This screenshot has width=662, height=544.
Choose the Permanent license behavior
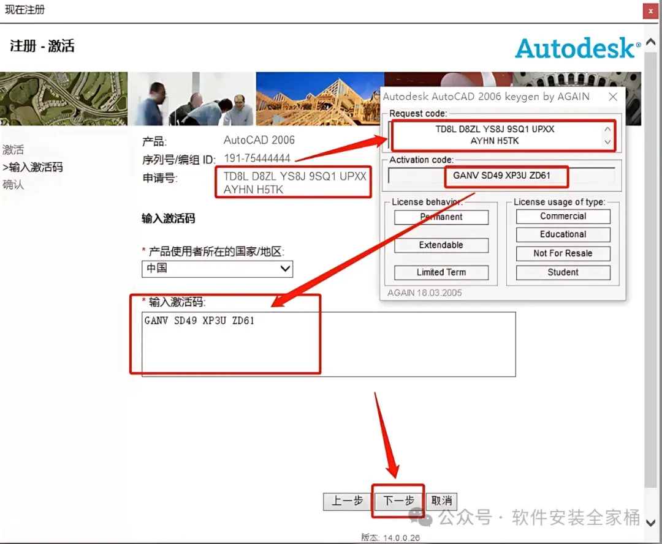pyautogui.click(x=441, y=217)
